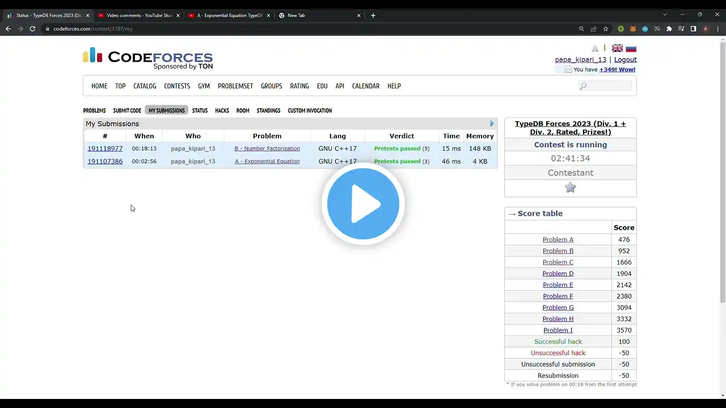
Task: Click the Logout link
Action: click(x=625, y=59)
